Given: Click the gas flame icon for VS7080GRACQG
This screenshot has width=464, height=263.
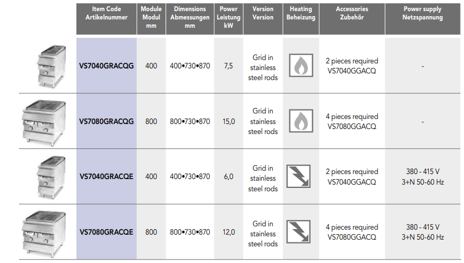Looking at the screenshot, I should pos(300,121).
